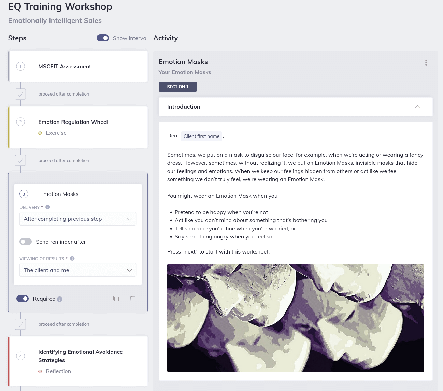This screenshot has width=443, height=391.
Task: Click the checkmark icon after MSCEIT Assessment
Action: pos(20,94)
